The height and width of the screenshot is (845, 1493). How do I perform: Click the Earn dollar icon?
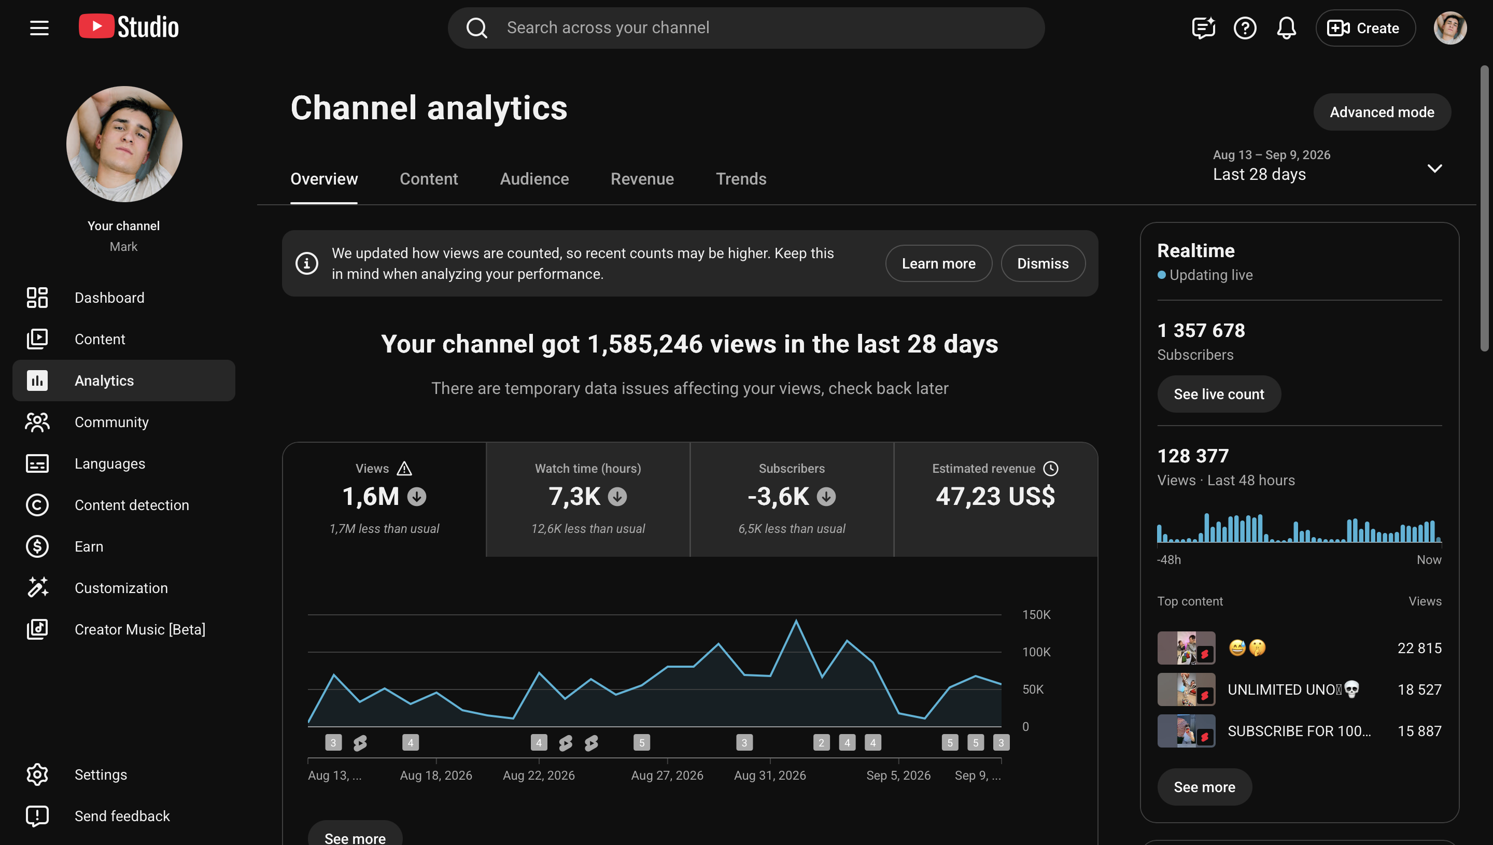tap(37, 546)
